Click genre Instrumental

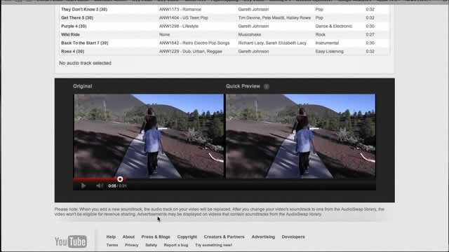coord(327,43)
